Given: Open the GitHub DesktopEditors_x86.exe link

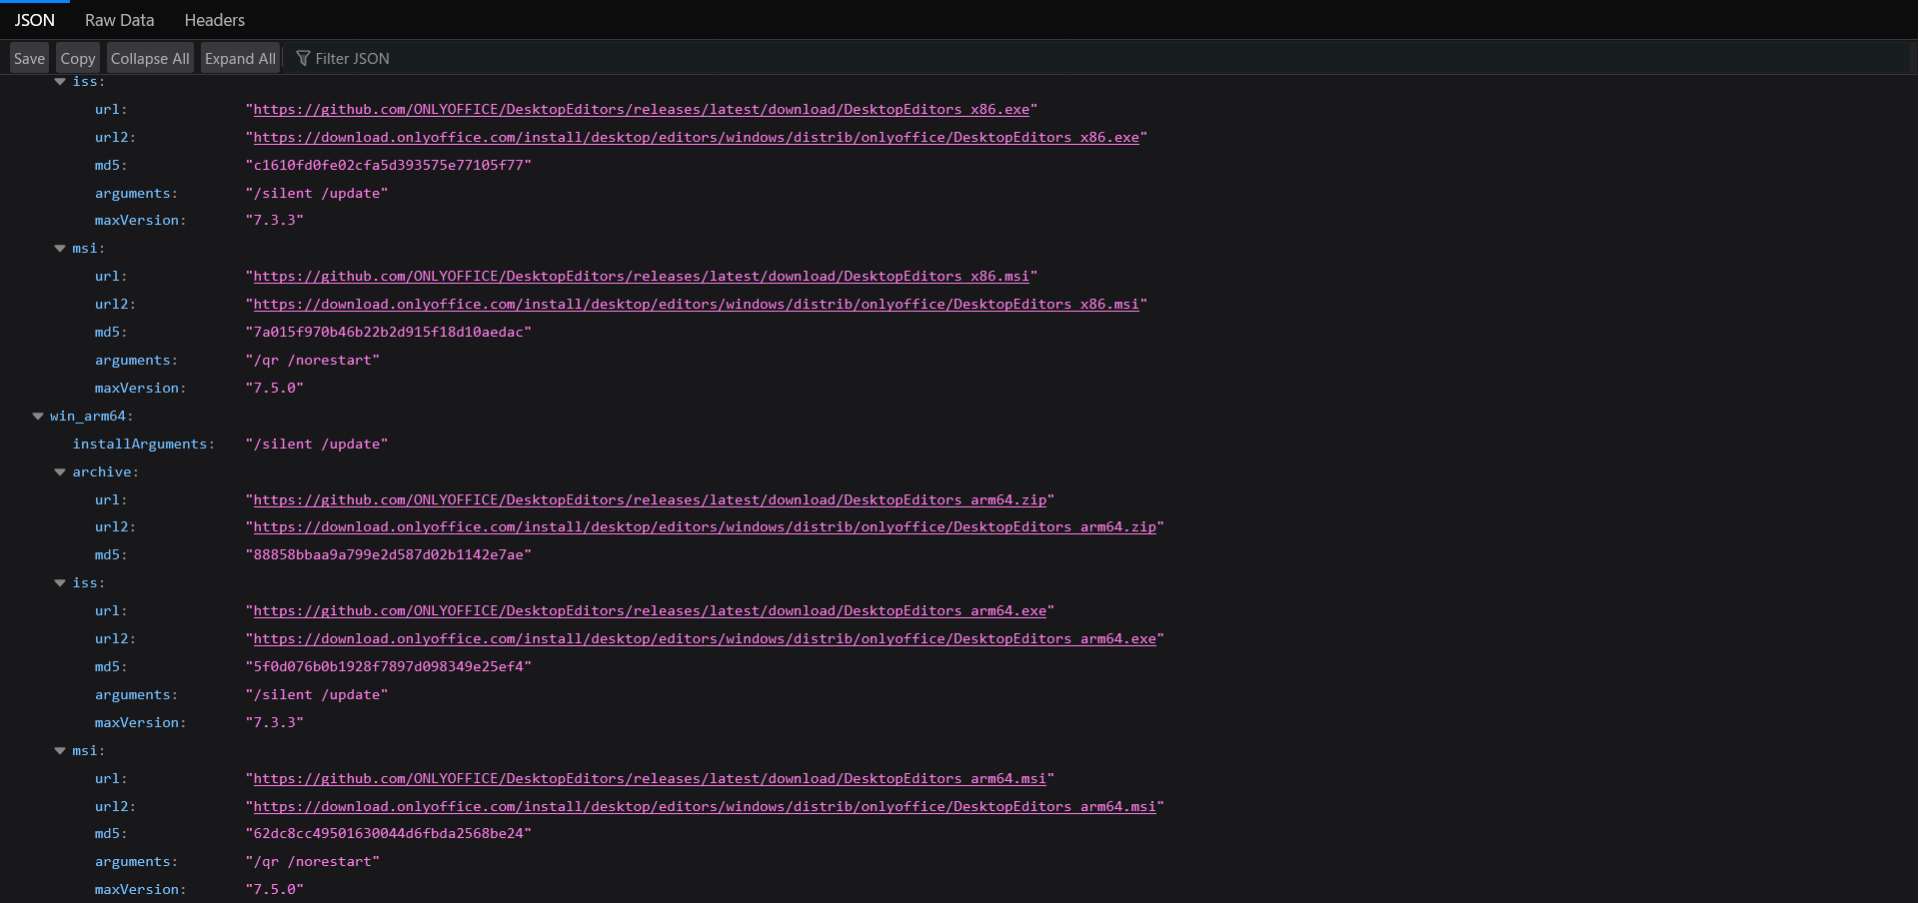Looking at the screenshot, I should tap(641, 110).
